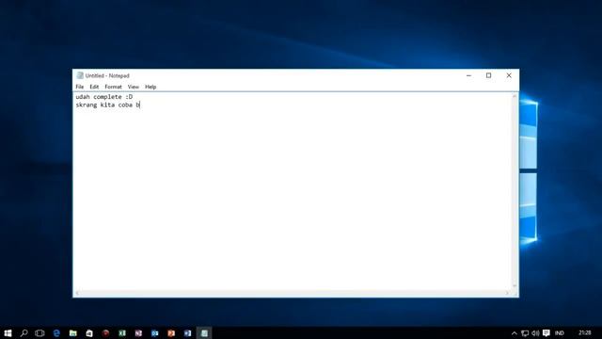Open the red round app on taskbar
The width and height of the screenshot is (602, 339).
[105, 332]
